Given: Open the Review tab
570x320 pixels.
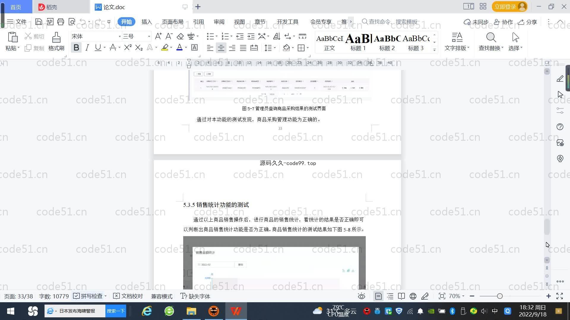Looking at the screenshot, I should pos(219,22).
